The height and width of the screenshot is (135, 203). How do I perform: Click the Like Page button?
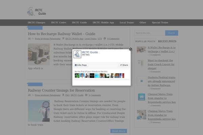[x=81, y=65]
